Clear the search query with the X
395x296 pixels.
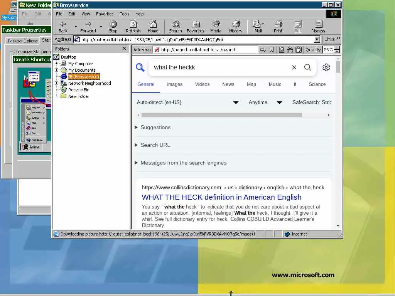(294, 67)
